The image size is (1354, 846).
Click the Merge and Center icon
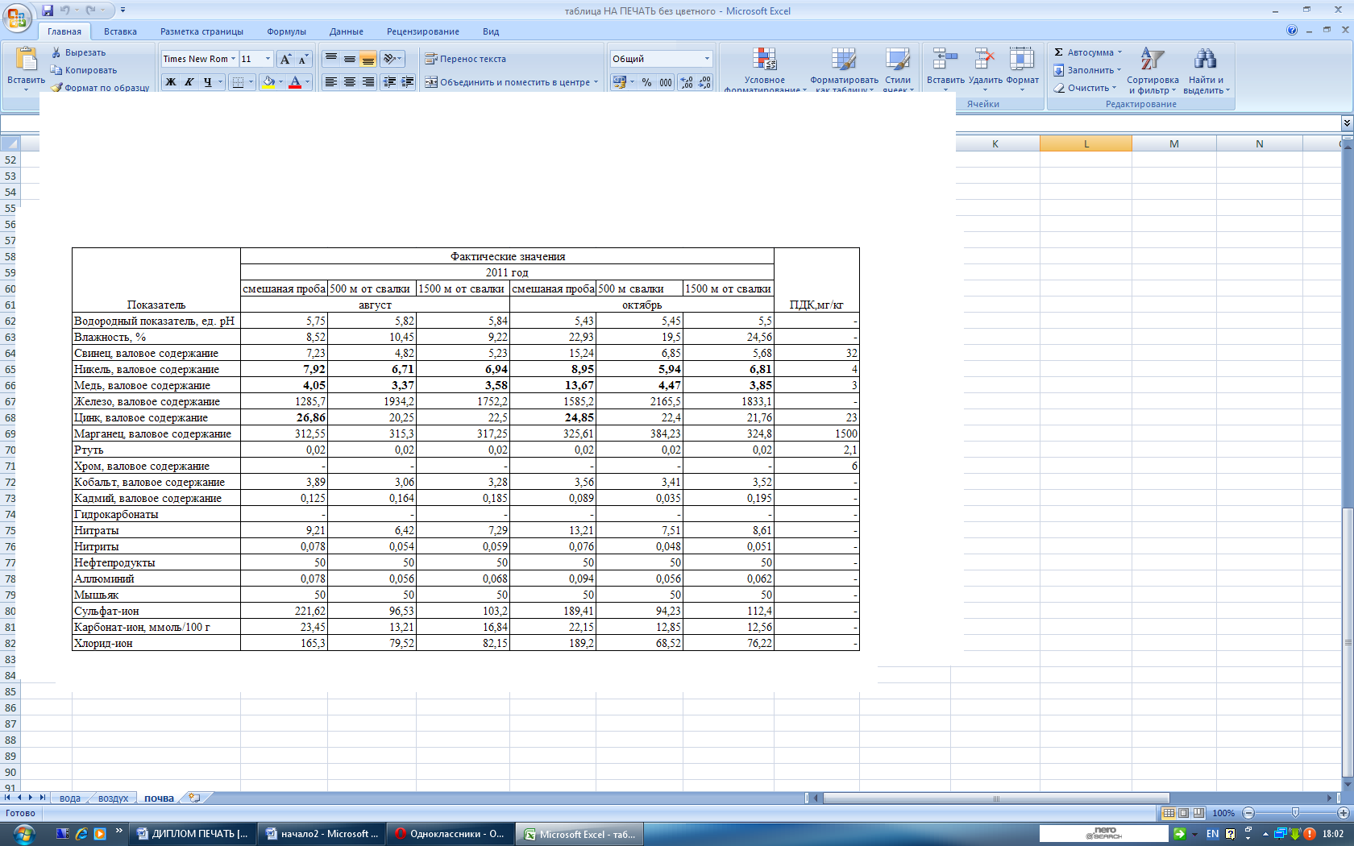[x=431, y=82]
